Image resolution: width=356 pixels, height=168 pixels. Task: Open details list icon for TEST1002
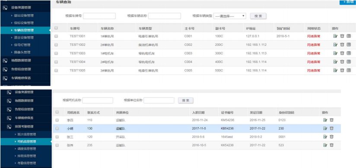pyautogui.click(x=349, y=45)
